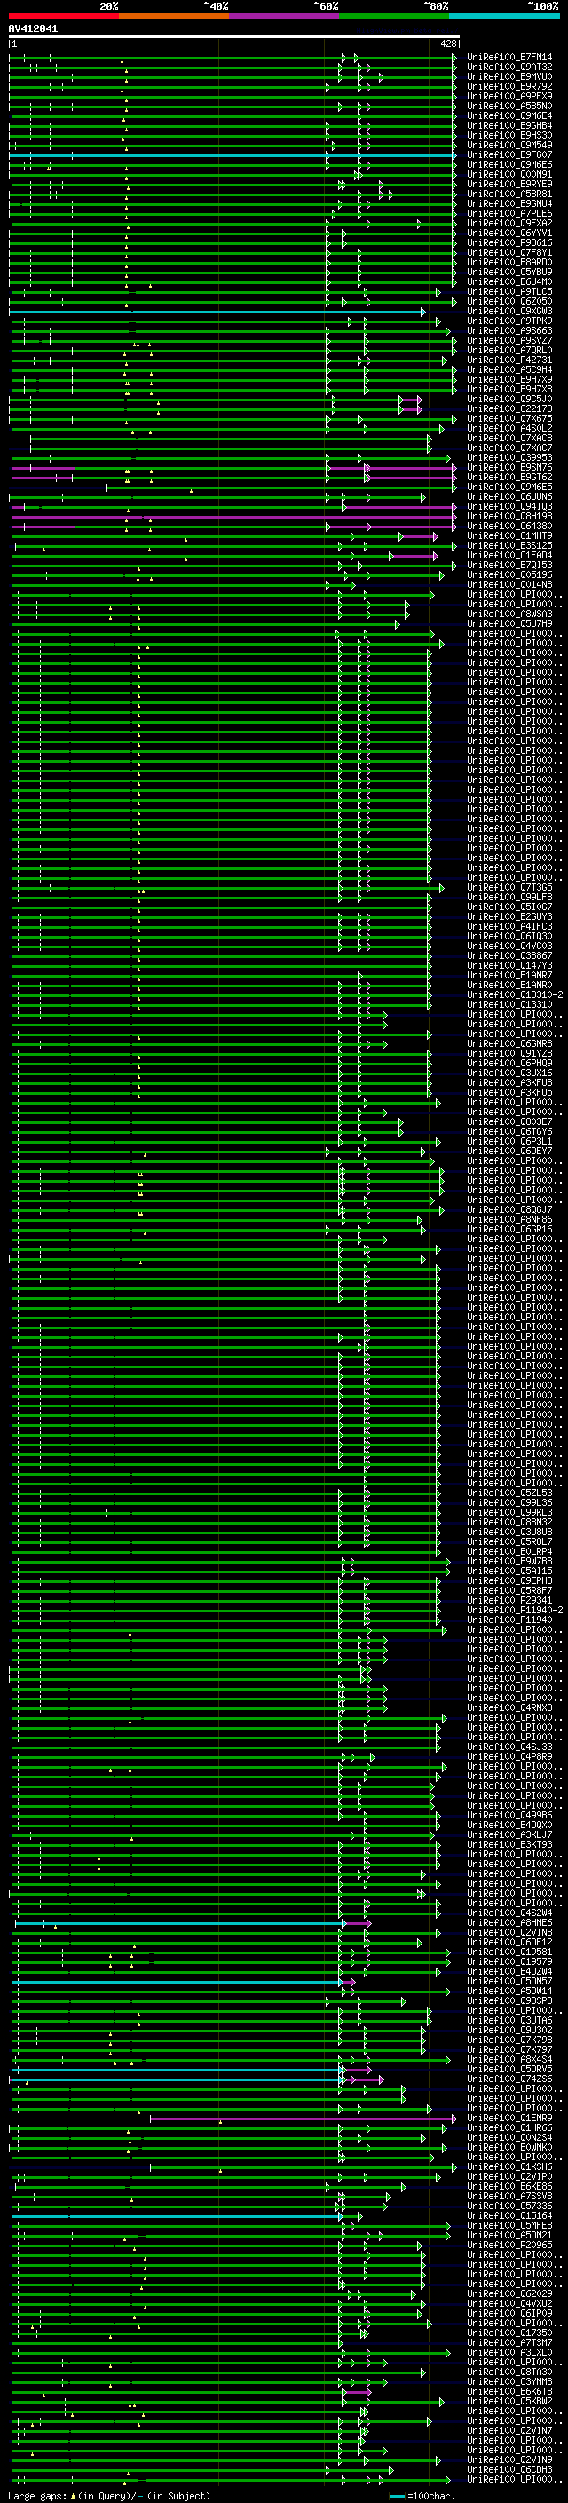Open hit UniRef100_Q15164
568x2503 pixels.
[x=509, y=2214]
